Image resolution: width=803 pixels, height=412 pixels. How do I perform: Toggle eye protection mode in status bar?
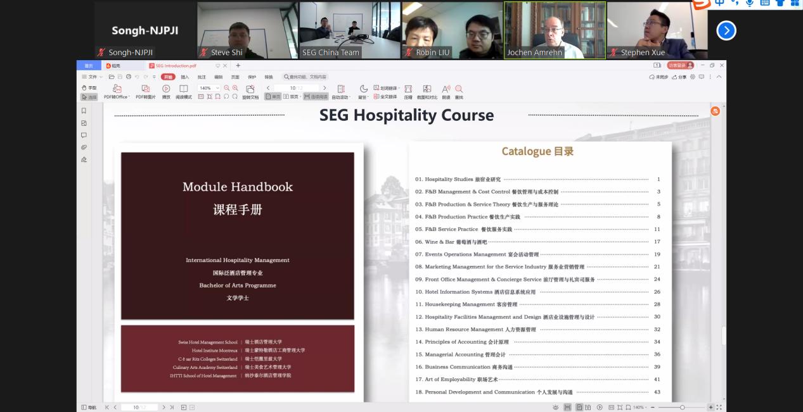click(556, 407)
